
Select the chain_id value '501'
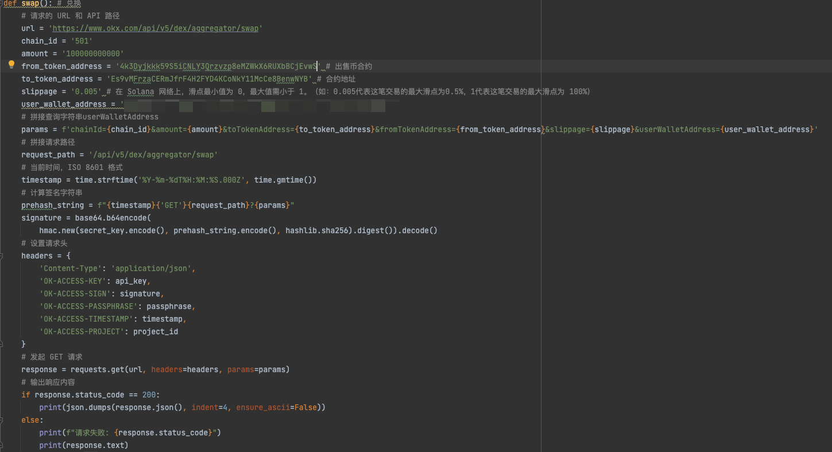pos(82,41)
